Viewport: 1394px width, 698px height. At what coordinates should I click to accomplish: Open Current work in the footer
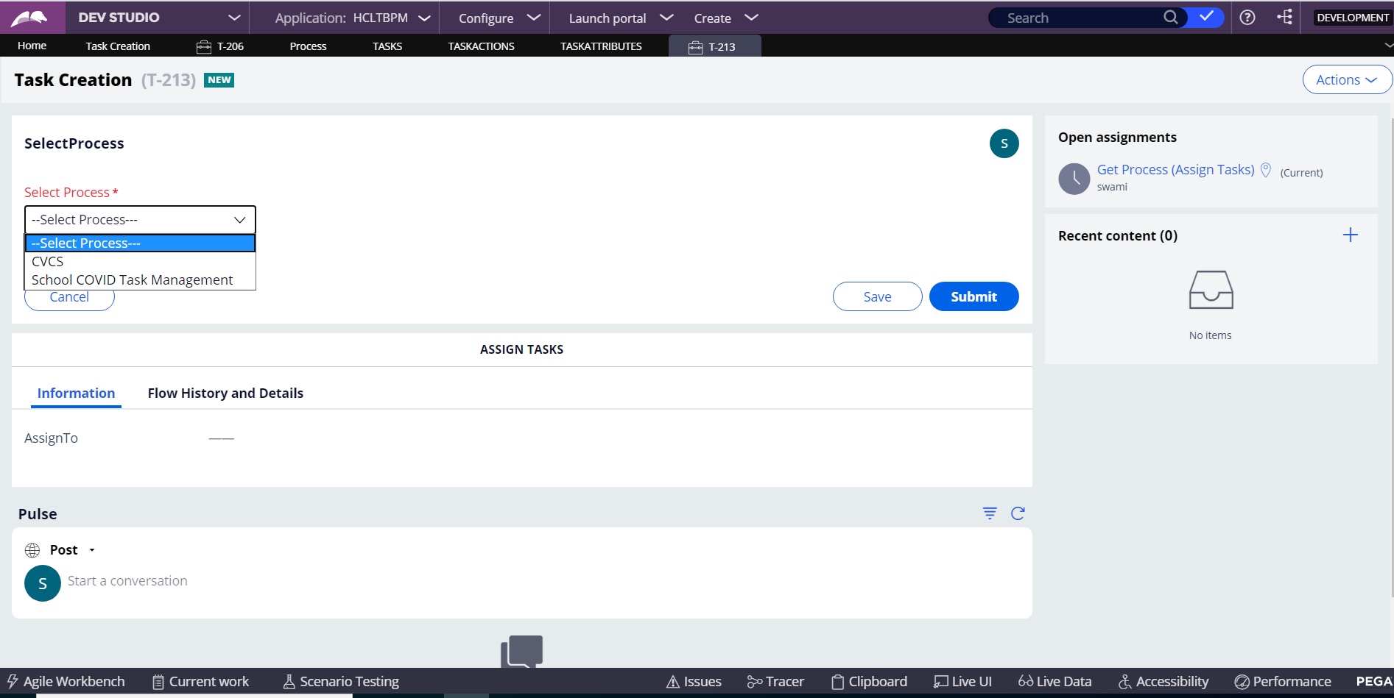(x=200, y=682)
